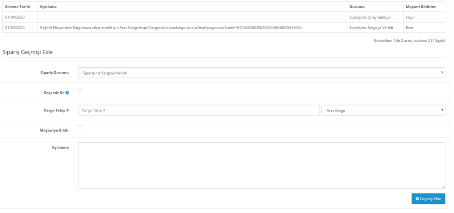The image size is (454, 213).
Task: Click the date in the Onay Bekliyor row
Action: tap(15, 17)
